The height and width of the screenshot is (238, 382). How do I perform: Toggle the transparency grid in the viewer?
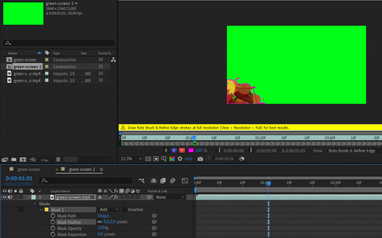[x=148, y=159]
